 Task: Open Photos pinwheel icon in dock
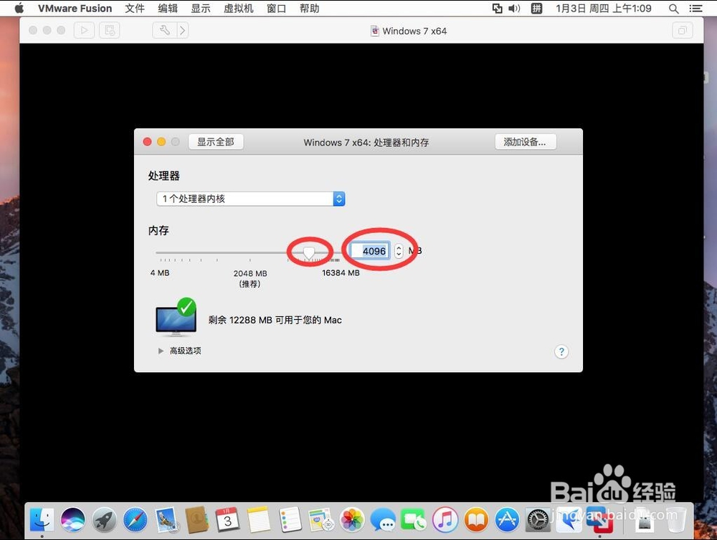tap(353, 520)
